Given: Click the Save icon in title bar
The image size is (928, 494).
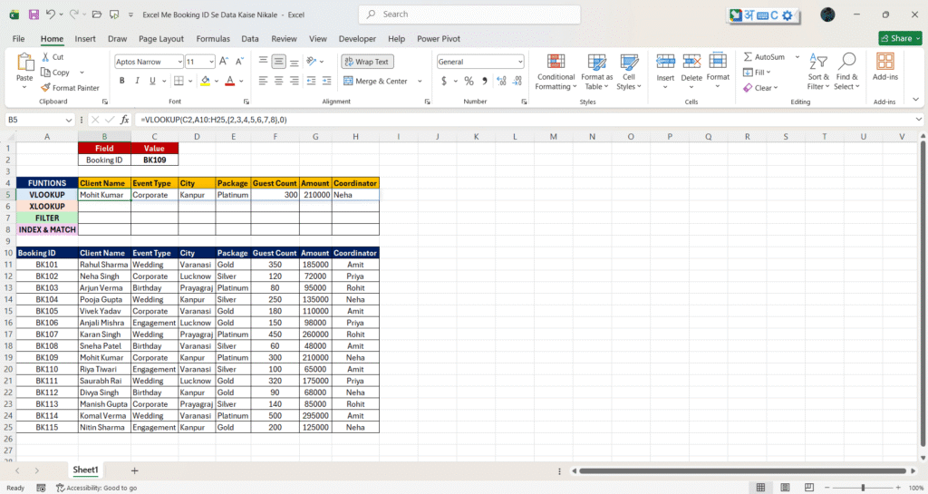Looking at the screenshot, I should (x=34, y=15).
